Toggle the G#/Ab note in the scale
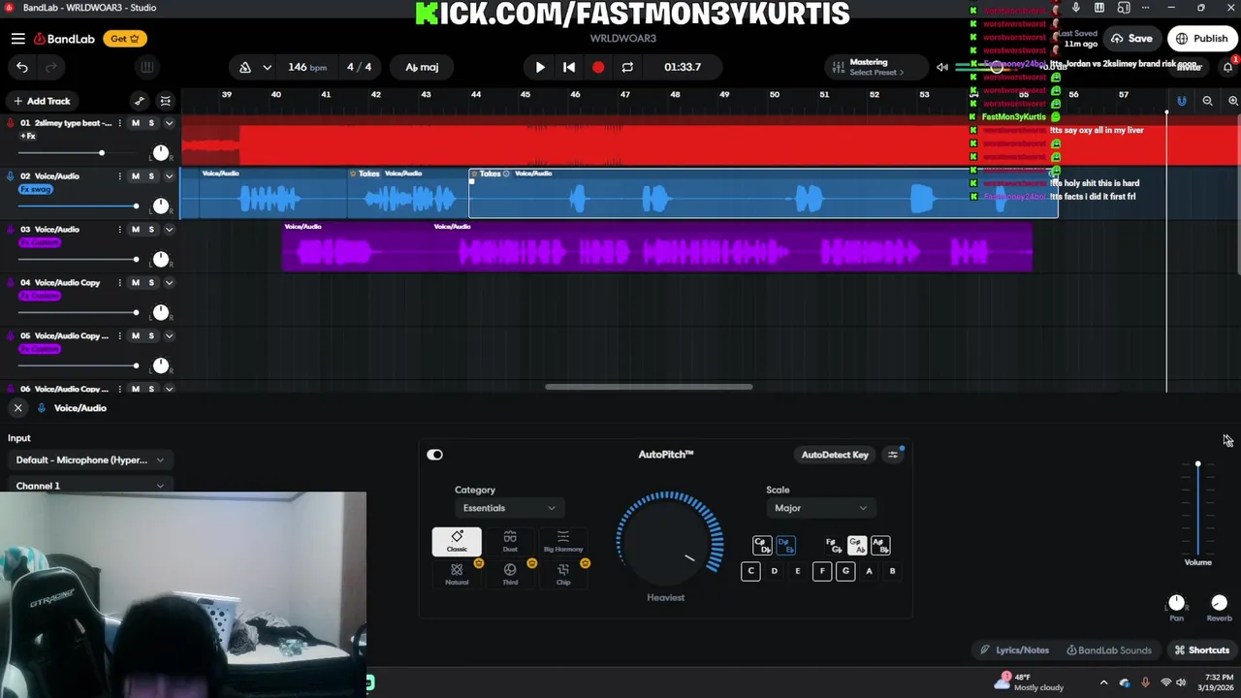This screenshot has width=1241, height=698. pyautogui.click(x=856, y=545)
